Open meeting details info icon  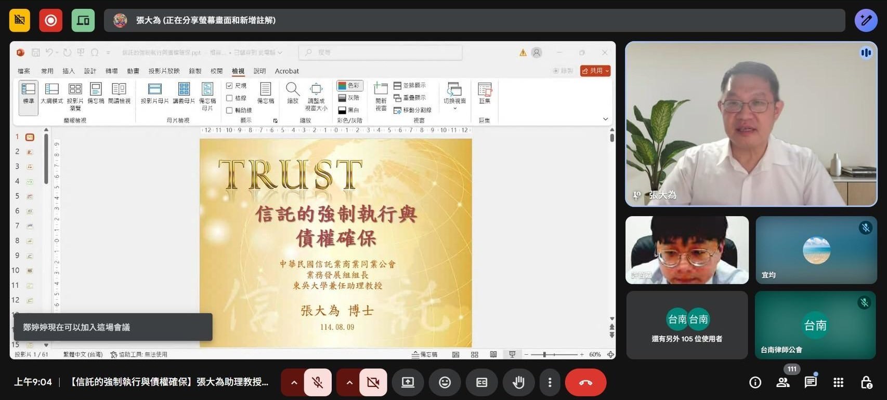pos(755,382)
